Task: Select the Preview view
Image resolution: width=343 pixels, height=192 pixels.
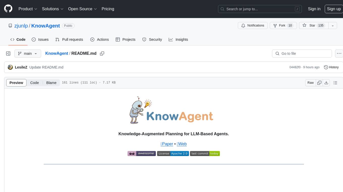Action: click(x=16, y=83)
